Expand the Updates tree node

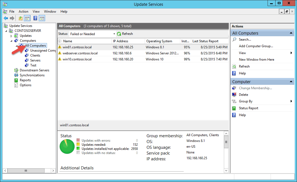[x=11, y=36]
